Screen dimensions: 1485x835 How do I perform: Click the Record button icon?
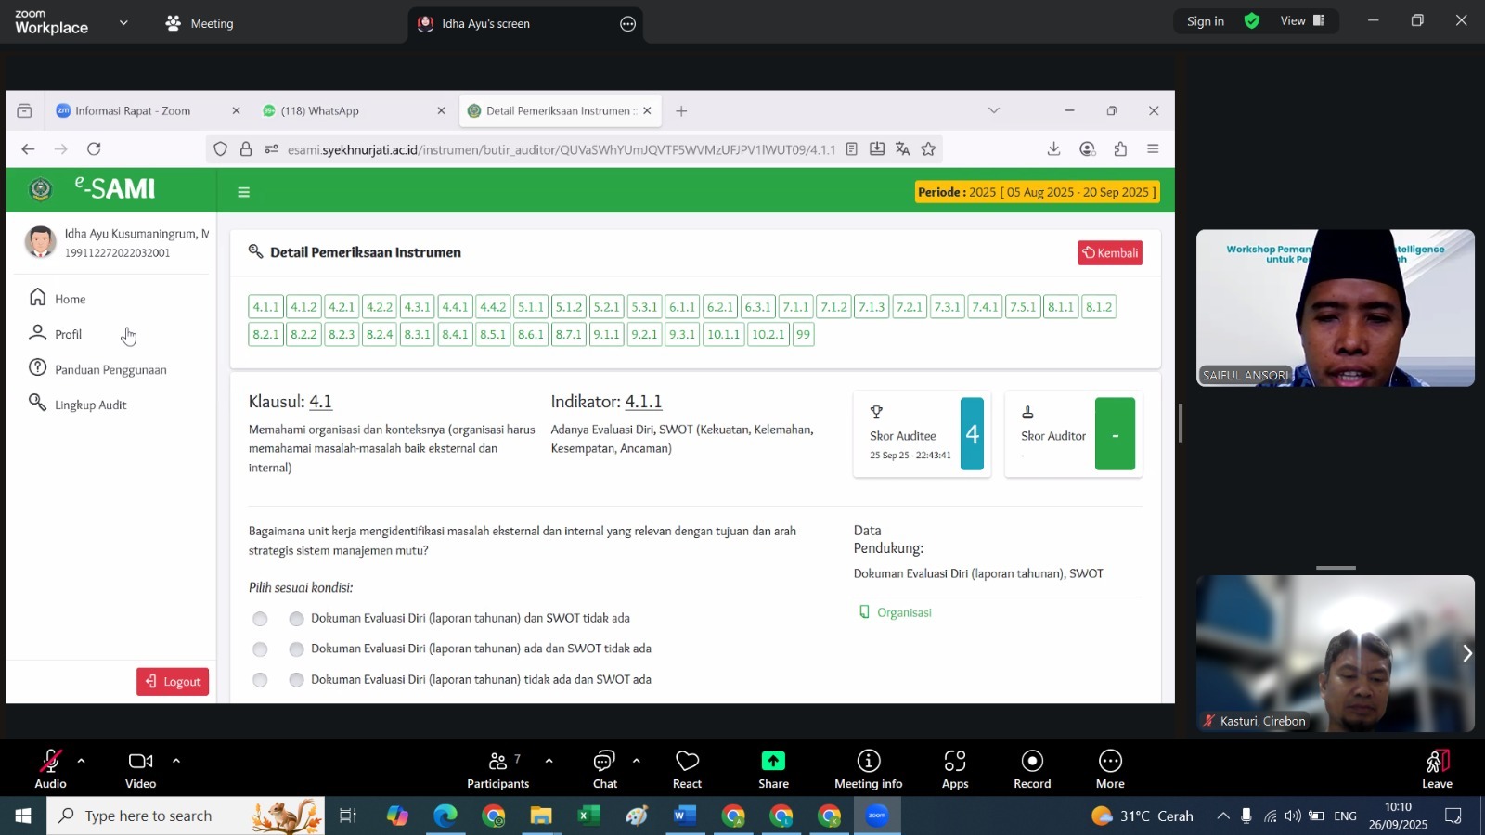pyautogui.click(x=1032, y=762)
